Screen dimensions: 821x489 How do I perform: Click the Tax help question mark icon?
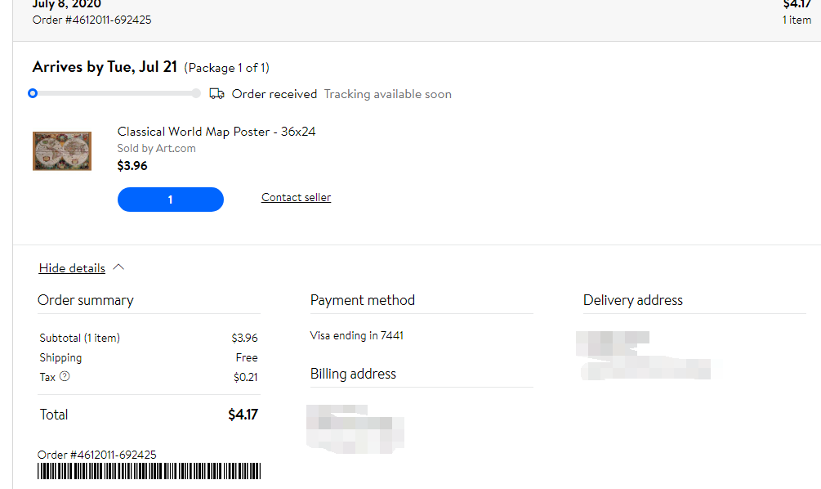[x=65, y=377]
